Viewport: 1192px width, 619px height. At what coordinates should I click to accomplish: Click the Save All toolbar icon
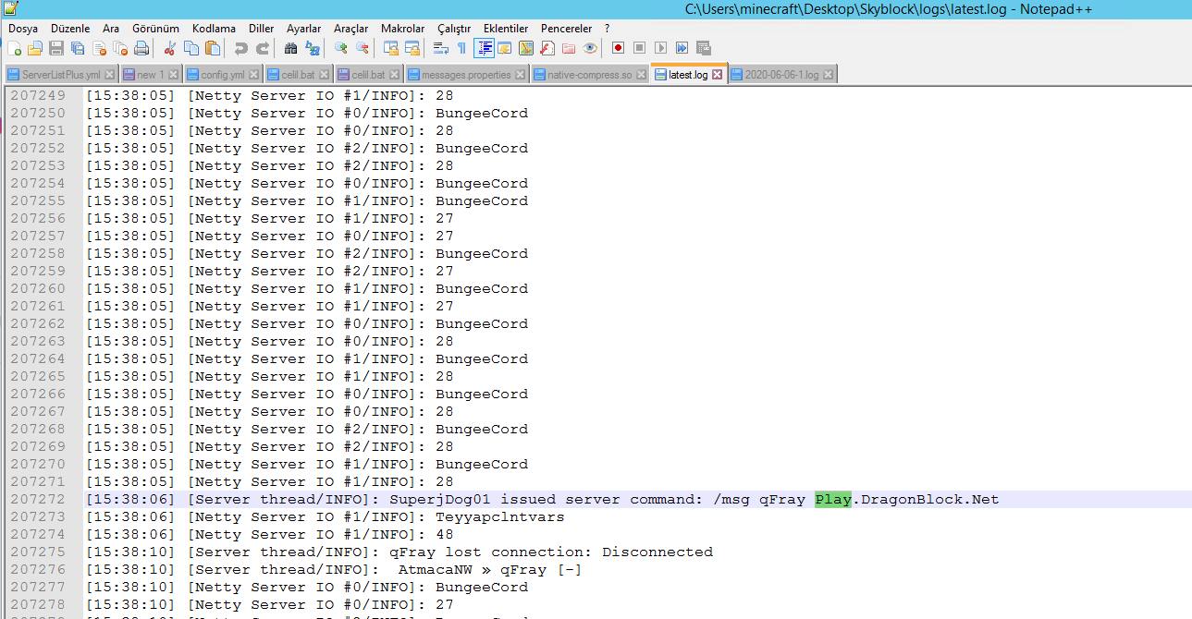78,48
